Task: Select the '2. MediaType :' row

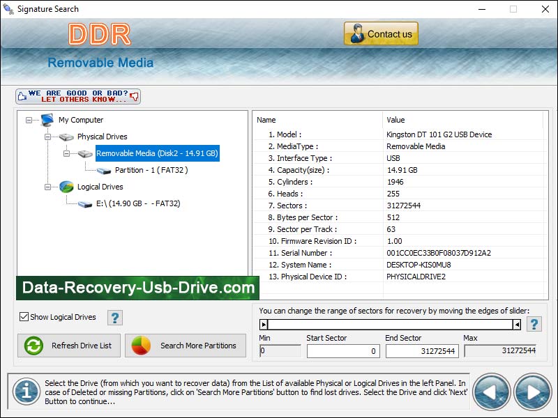Action: 398,146
